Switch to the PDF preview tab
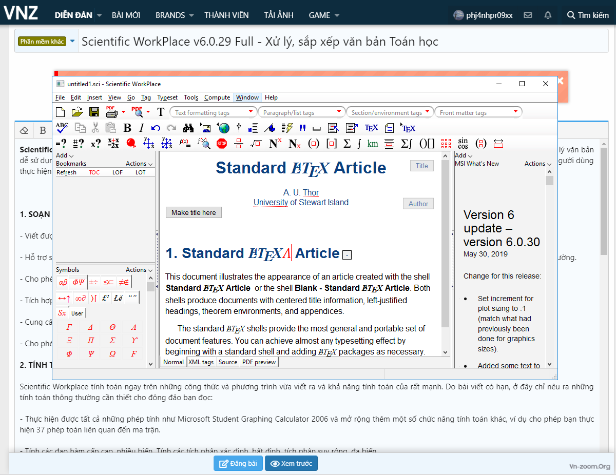This screenshot has height=475, width=616. (x=259, y=362)
